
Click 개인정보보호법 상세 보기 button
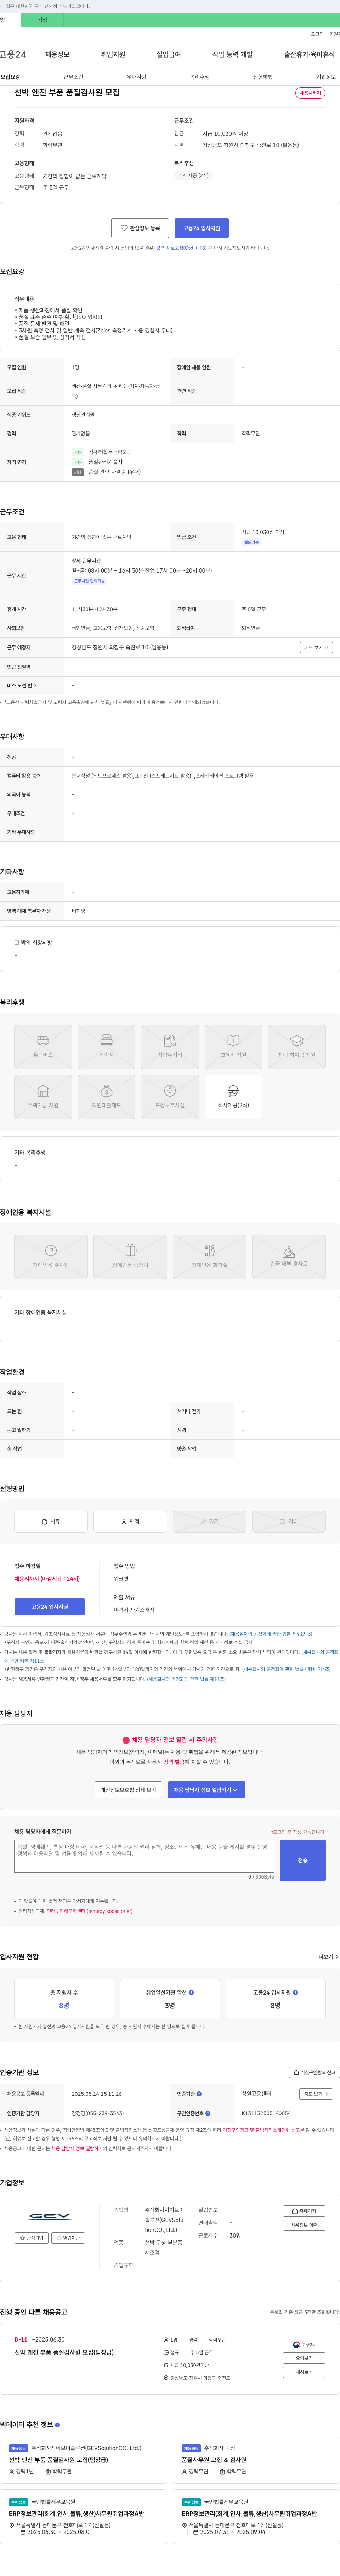tap(128, 1789)
